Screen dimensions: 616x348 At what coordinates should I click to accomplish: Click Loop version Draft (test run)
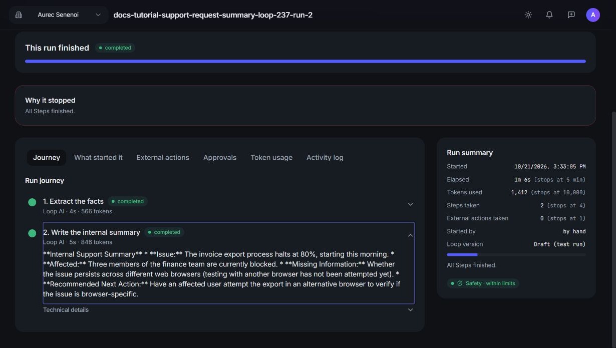coord(559,244)
